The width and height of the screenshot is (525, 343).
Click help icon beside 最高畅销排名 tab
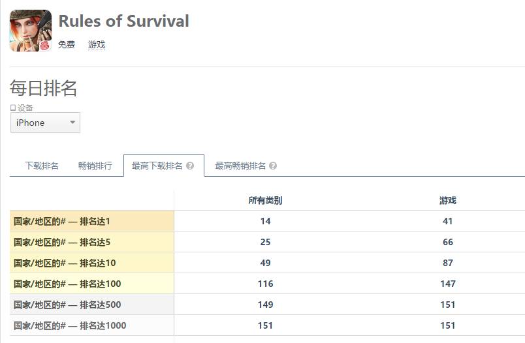tap(273, 166)
